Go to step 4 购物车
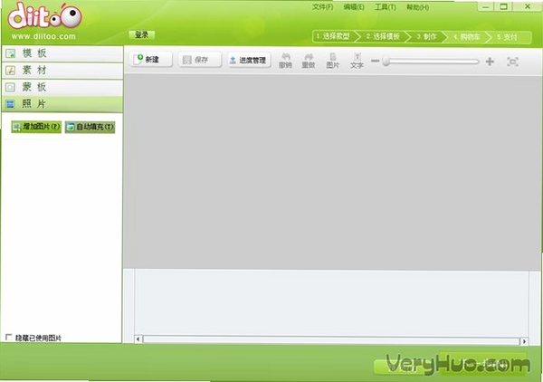Screen dimensions: 543x382 pyautogui.click(x=466, y=37)
